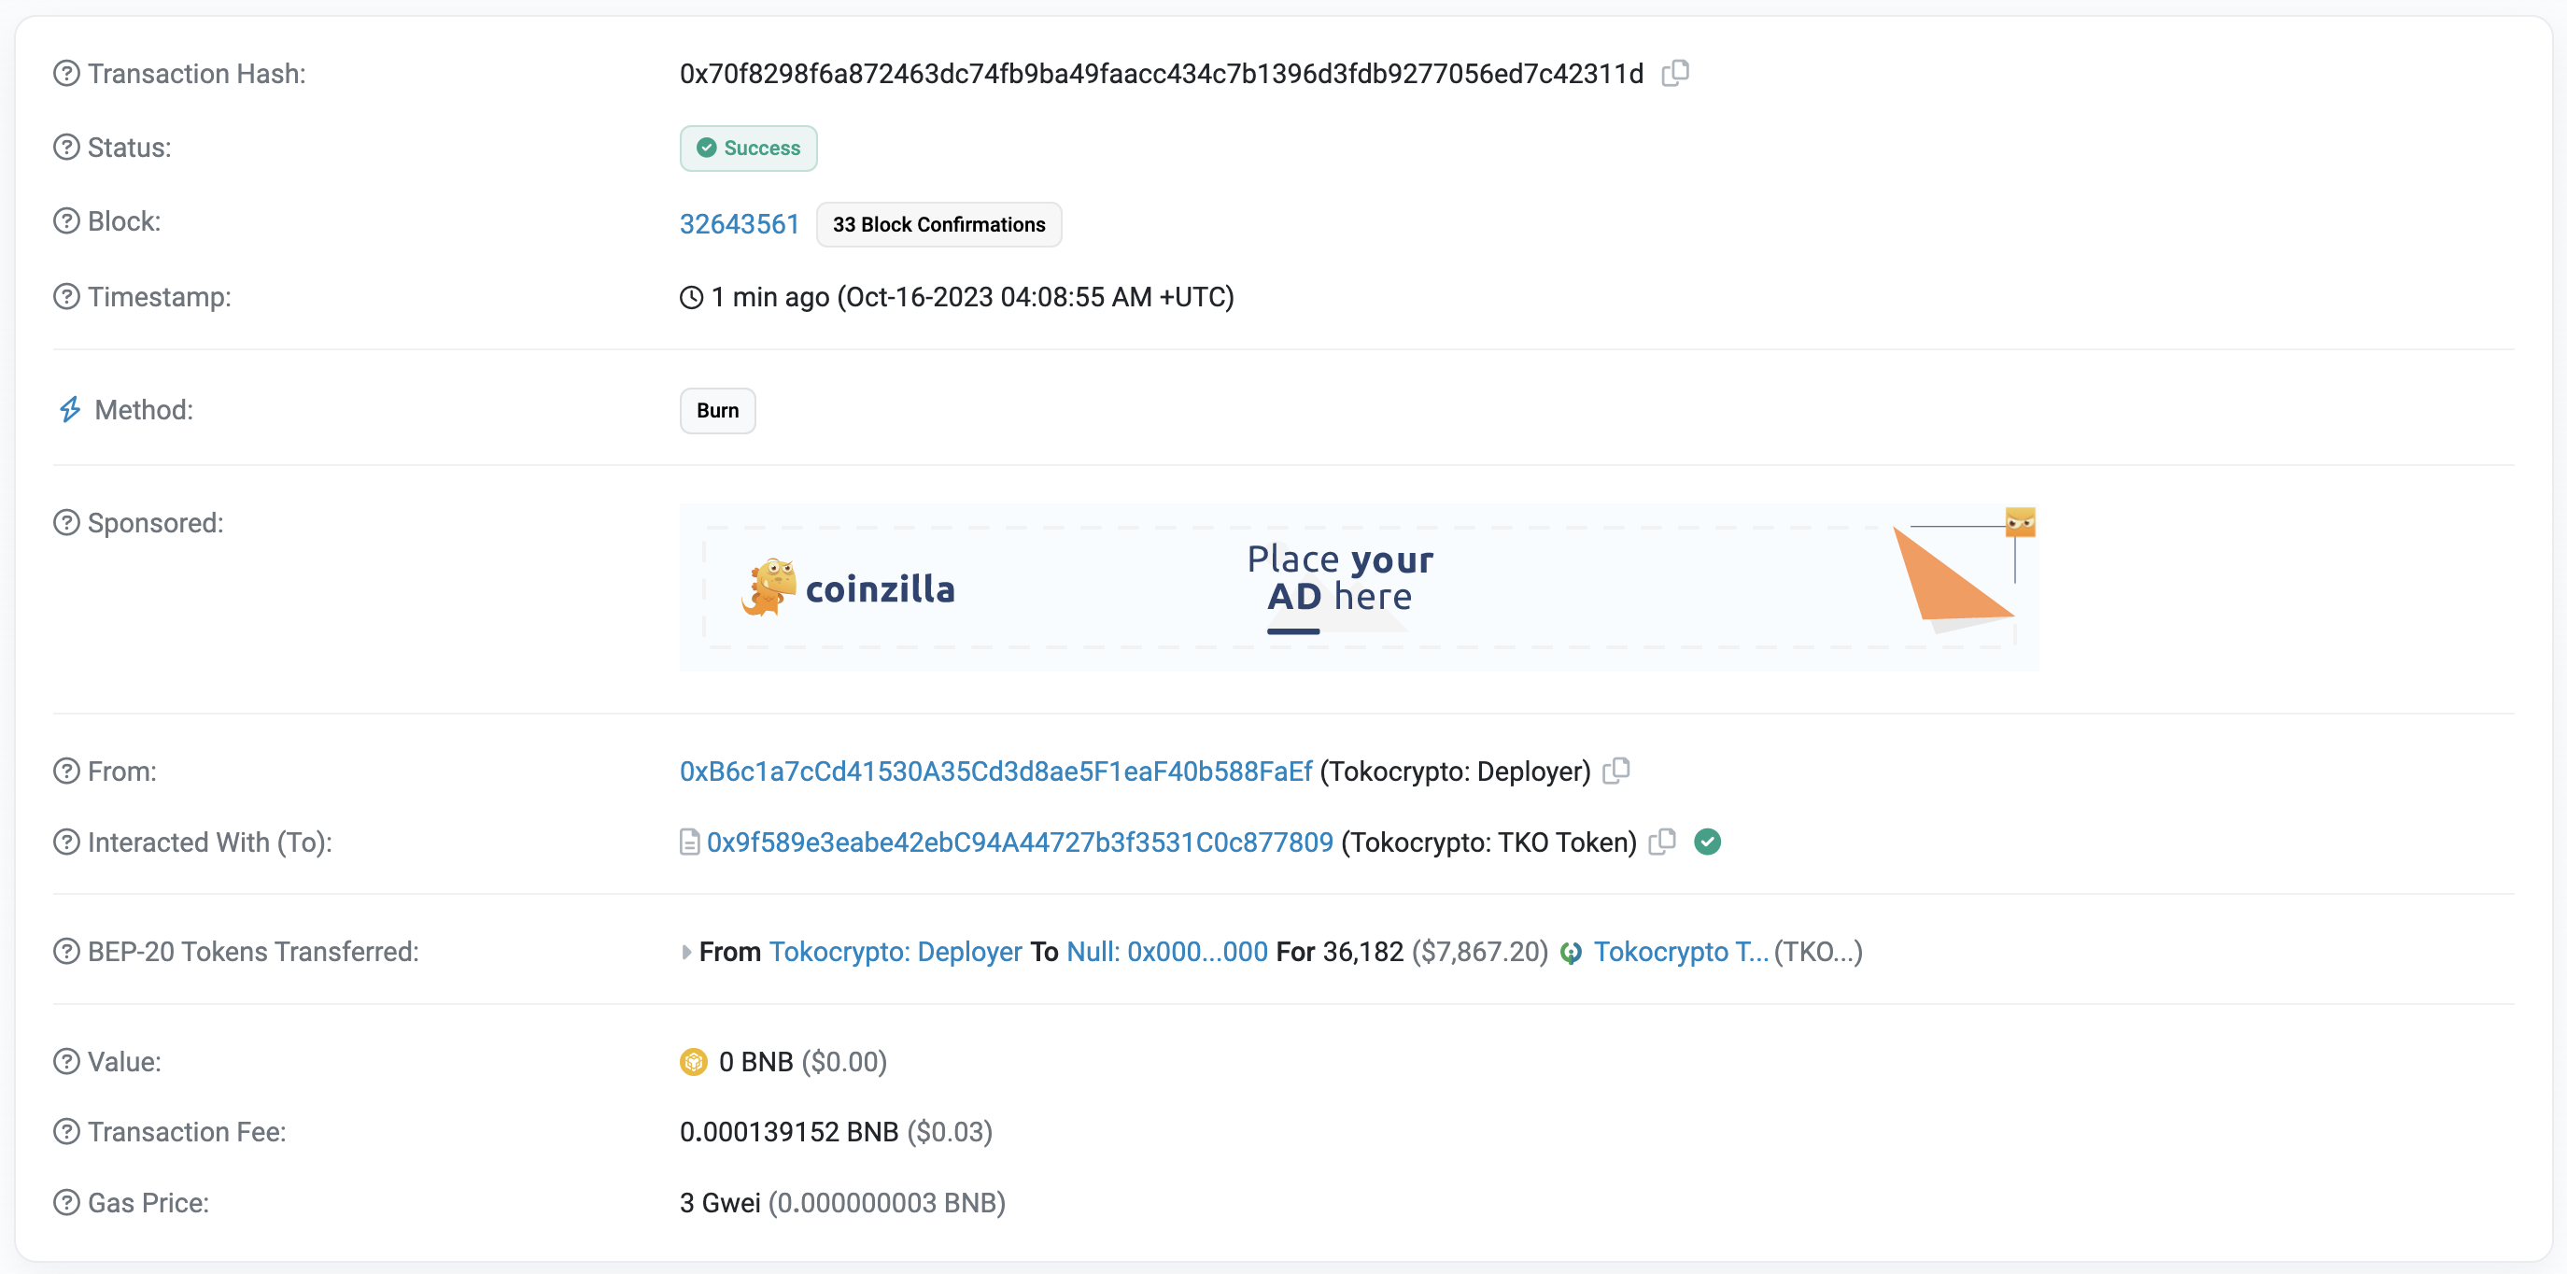Click the 33 Block Confirmations badge
This screenshot has width=2567, height=1274.
pos(938,224)
